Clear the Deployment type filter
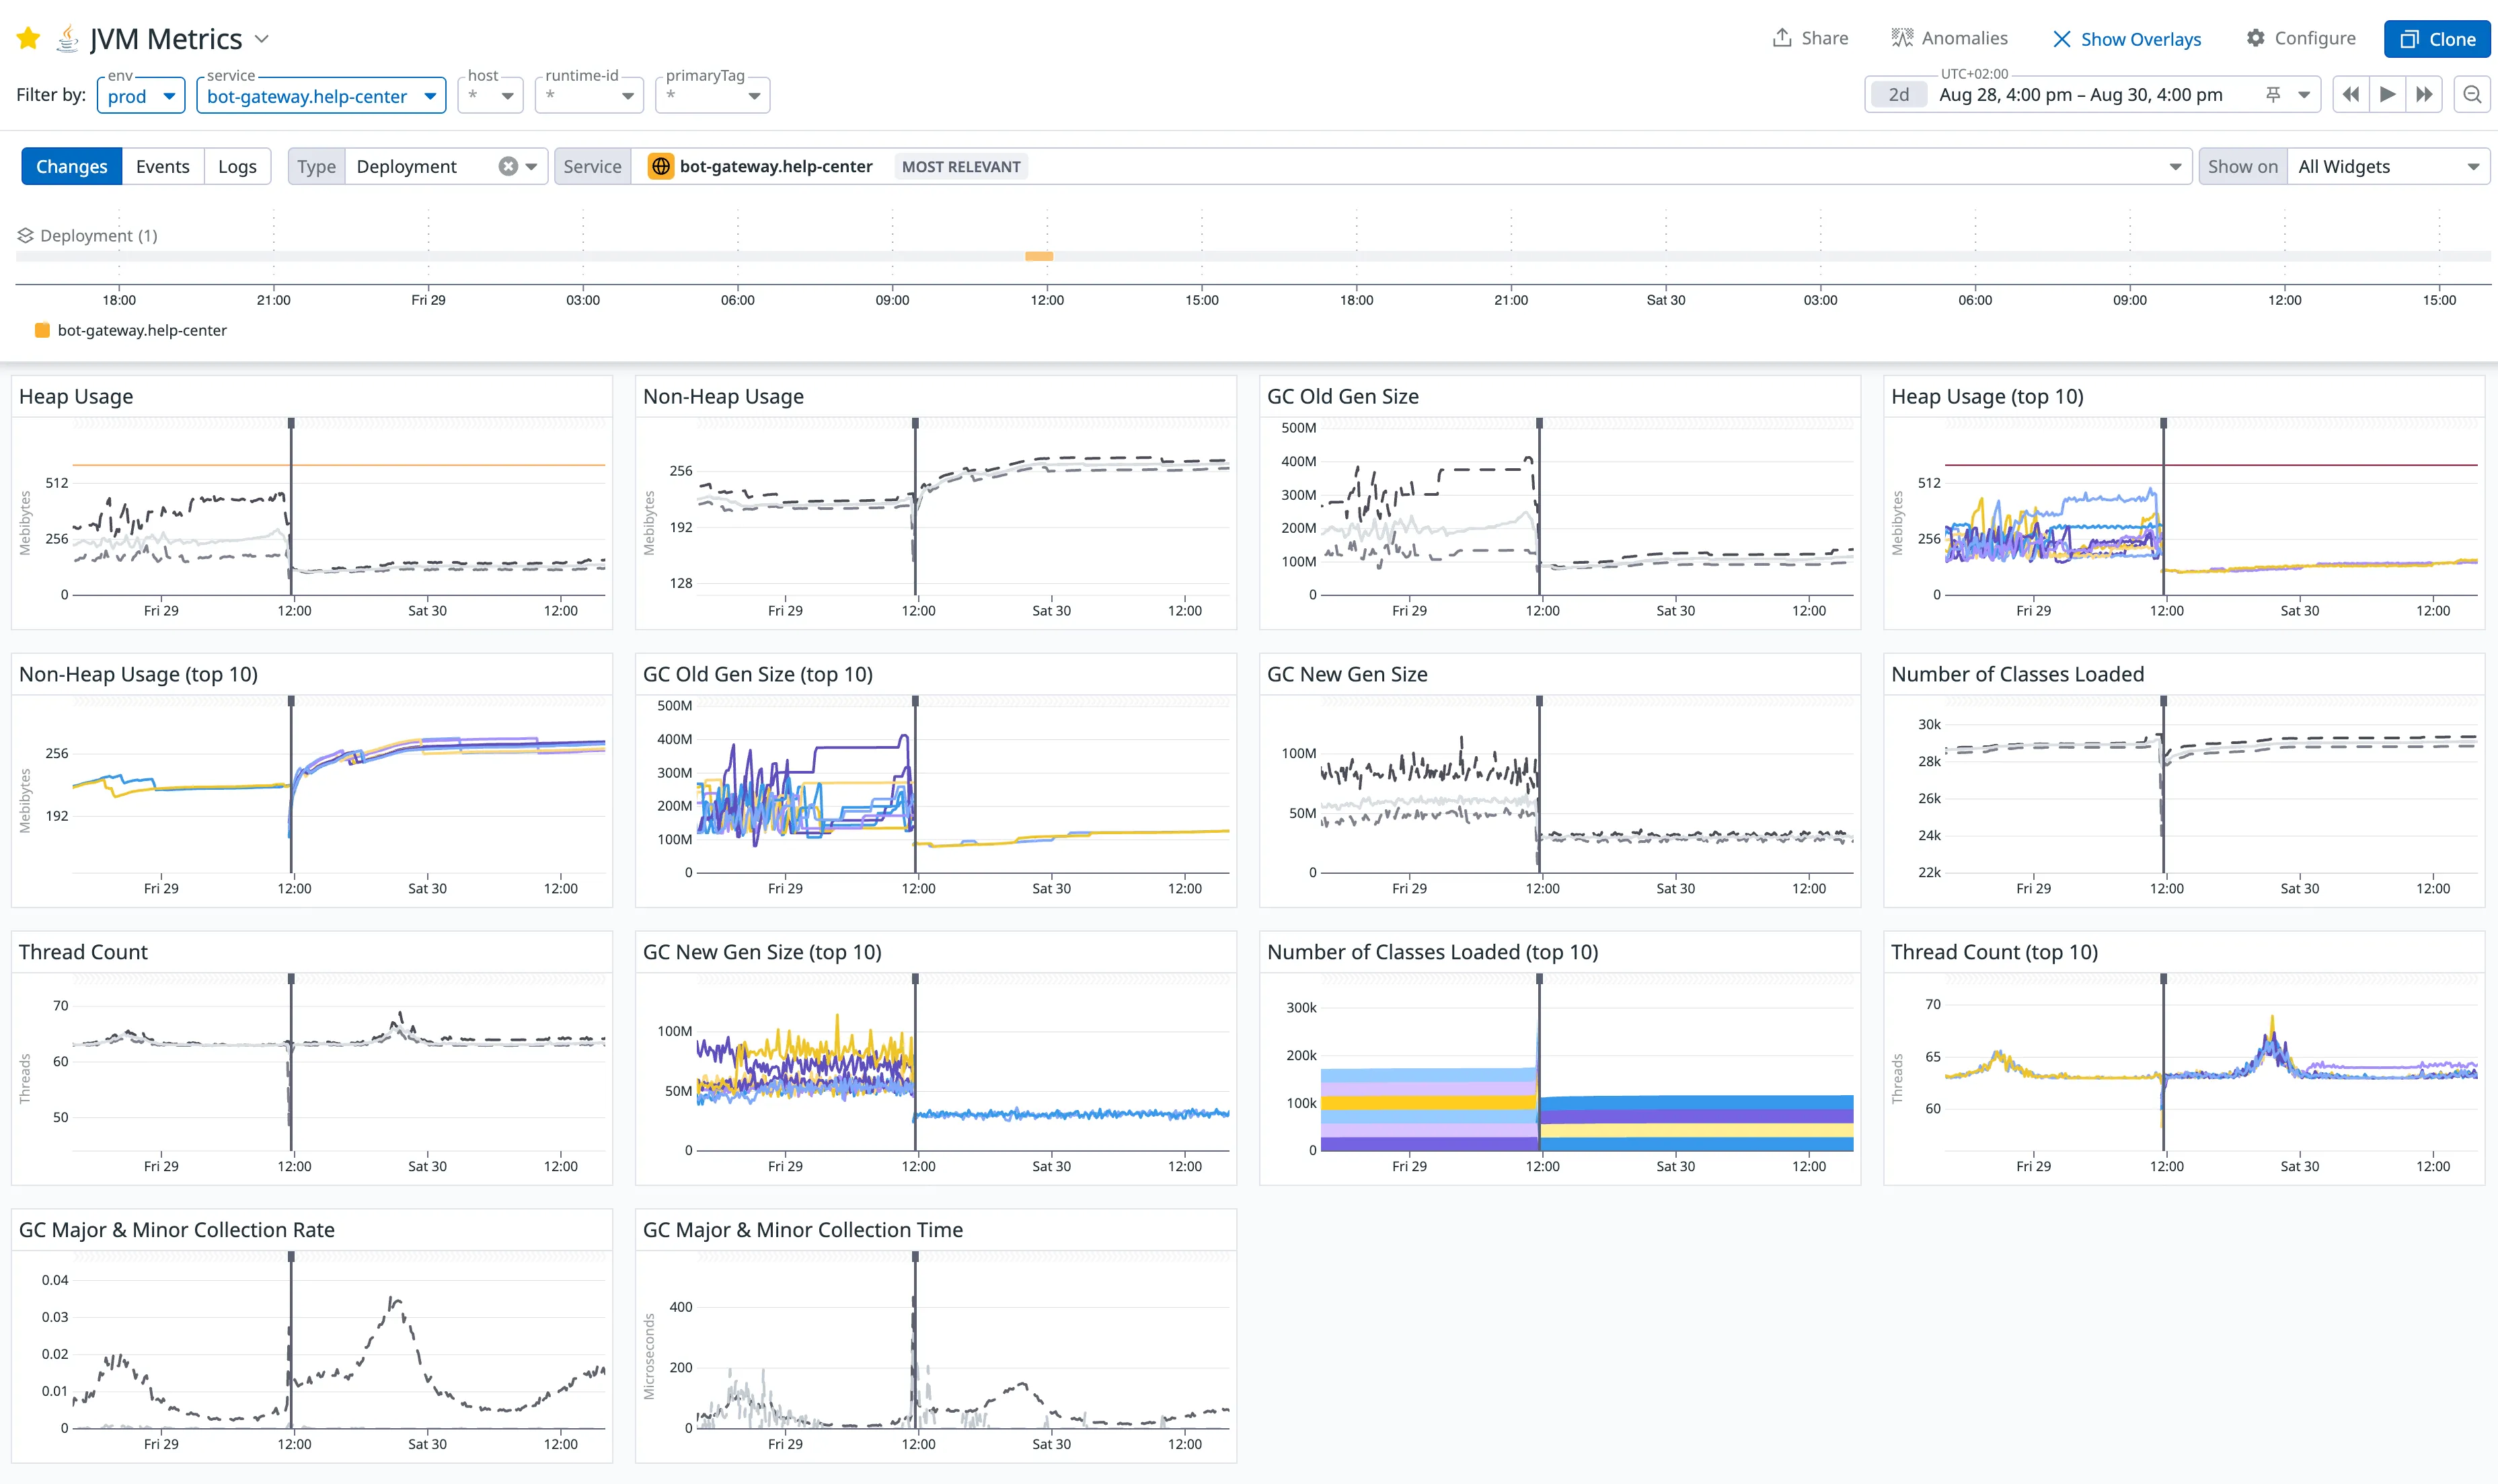This screenshot has width=2498, height=1484. coord(508,166)
